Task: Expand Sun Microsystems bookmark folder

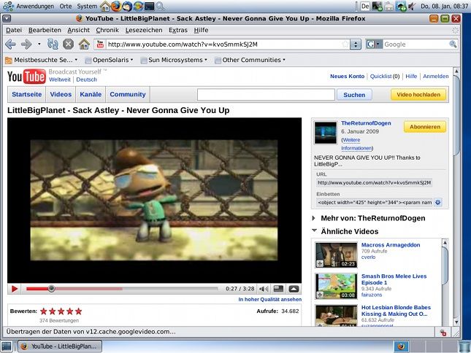Action: click(174, 60)
